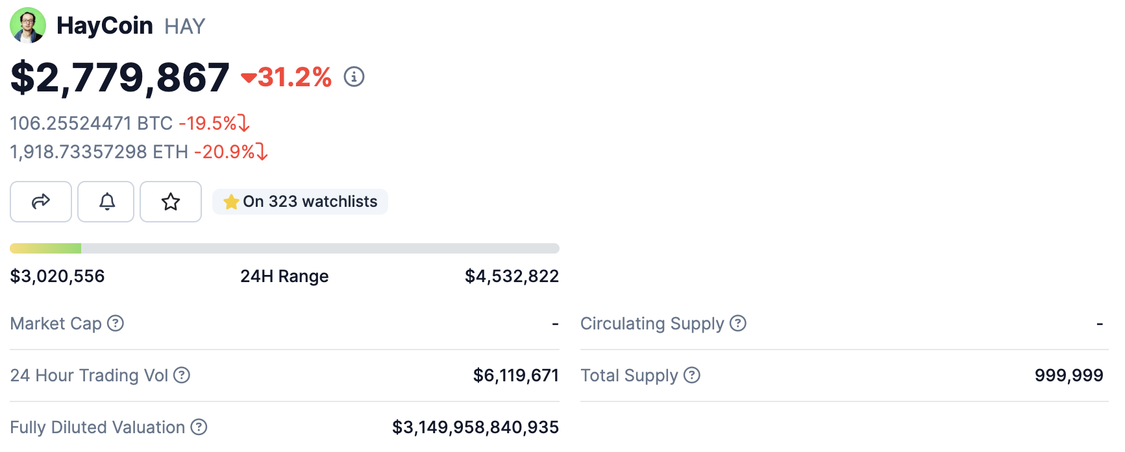Click the HAY ticker symbol

pos(184,27)
